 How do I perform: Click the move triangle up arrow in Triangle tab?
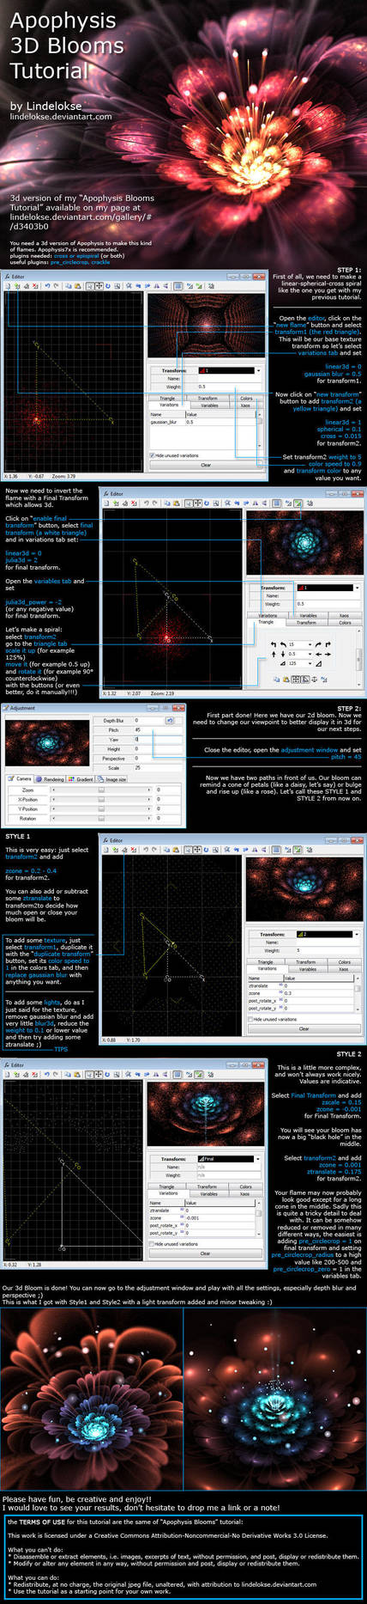point(274,655)
